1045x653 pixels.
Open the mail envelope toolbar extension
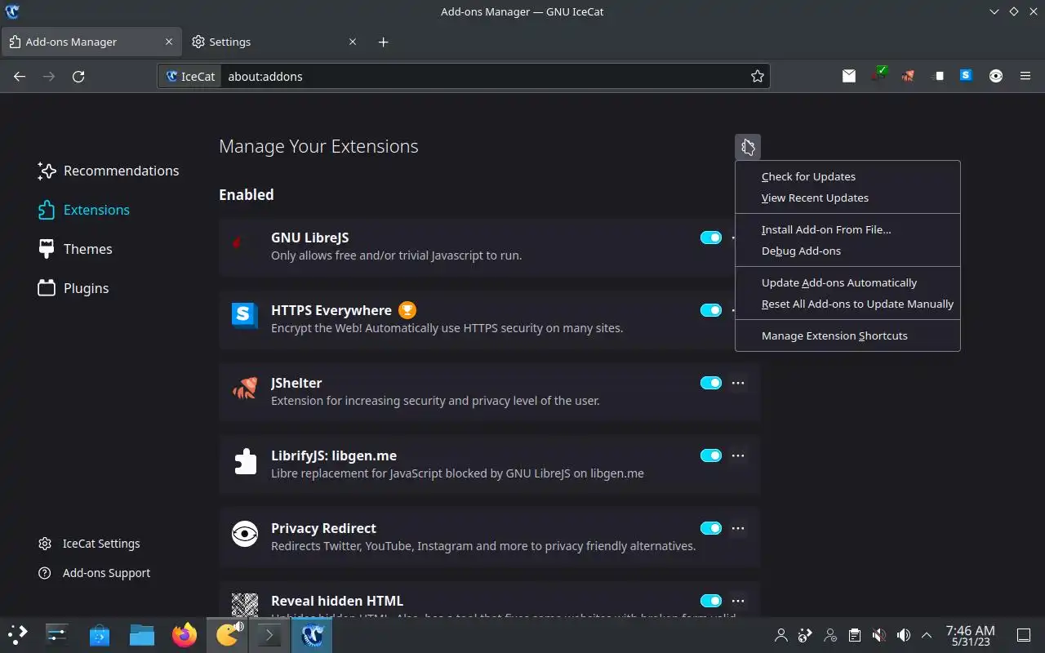pos(849,76)
